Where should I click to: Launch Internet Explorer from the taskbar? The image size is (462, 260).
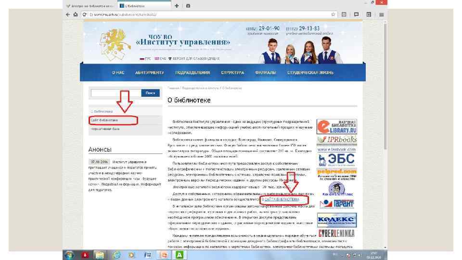tap(116, 255)
